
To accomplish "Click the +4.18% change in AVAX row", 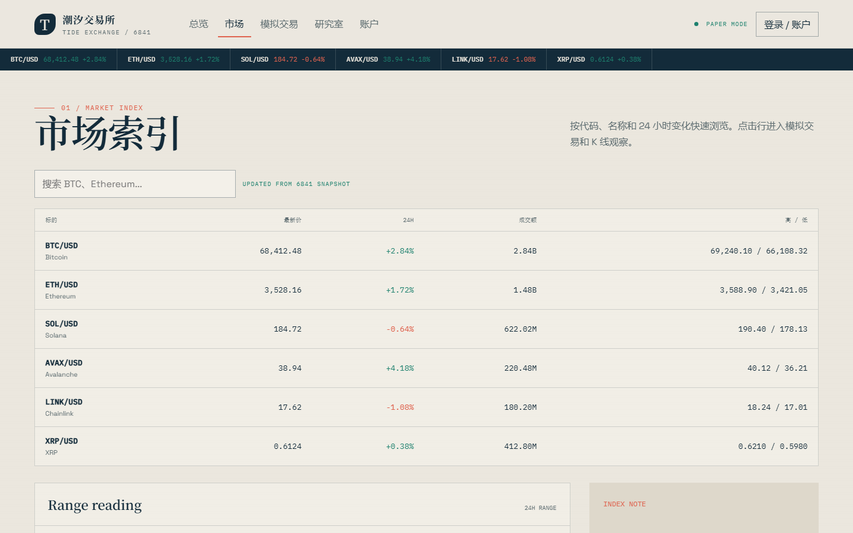I will [x=400, y=368].
